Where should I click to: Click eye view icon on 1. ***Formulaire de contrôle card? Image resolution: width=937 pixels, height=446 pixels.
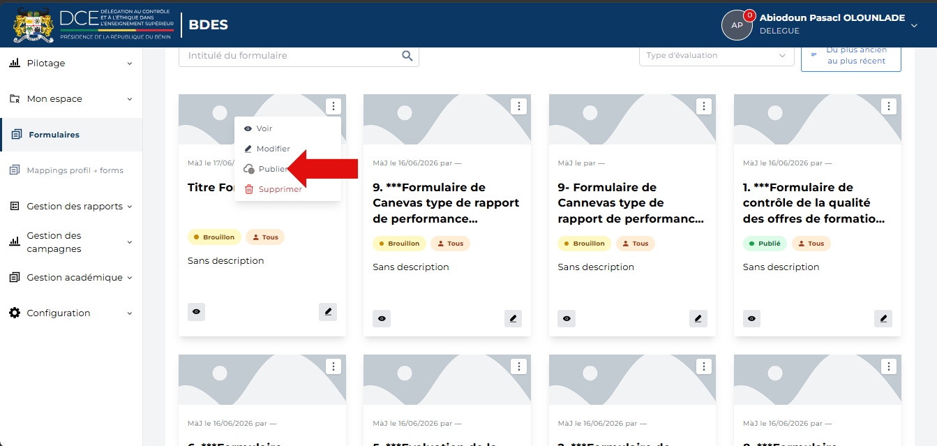click(x=752, y=318)
